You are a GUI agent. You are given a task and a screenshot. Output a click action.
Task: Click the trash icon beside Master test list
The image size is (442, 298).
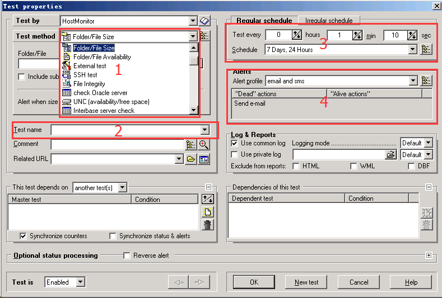208,225
